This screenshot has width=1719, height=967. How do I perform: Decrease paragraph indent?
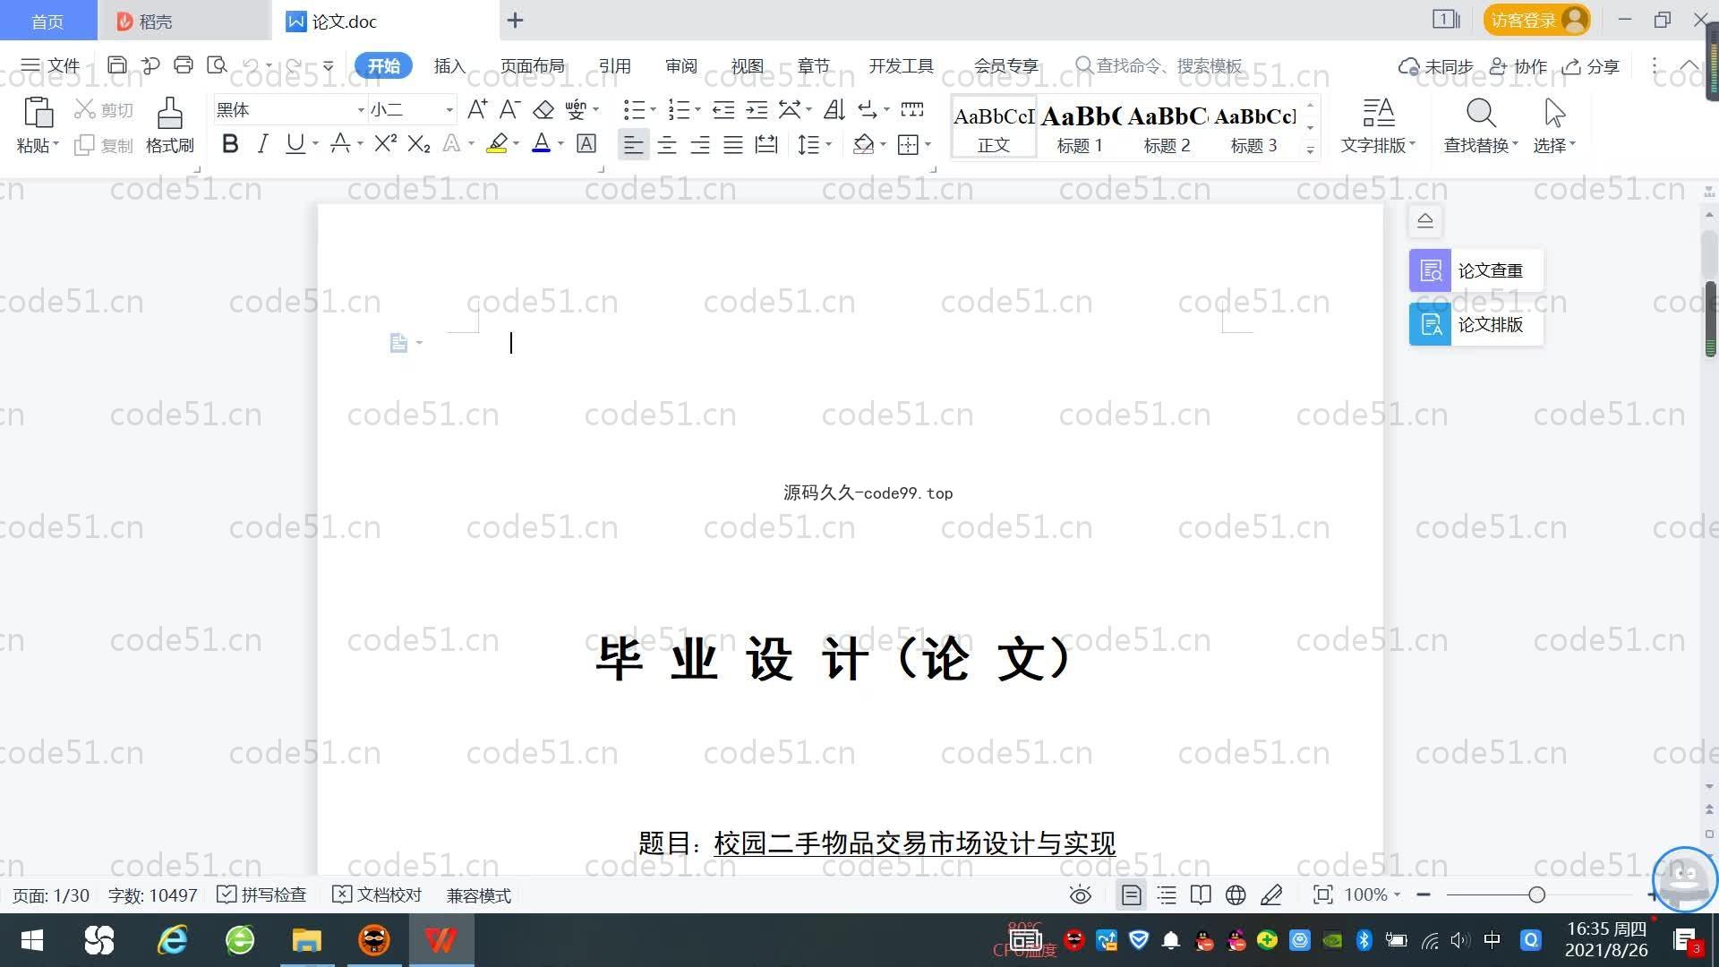(x=723, y=109)
